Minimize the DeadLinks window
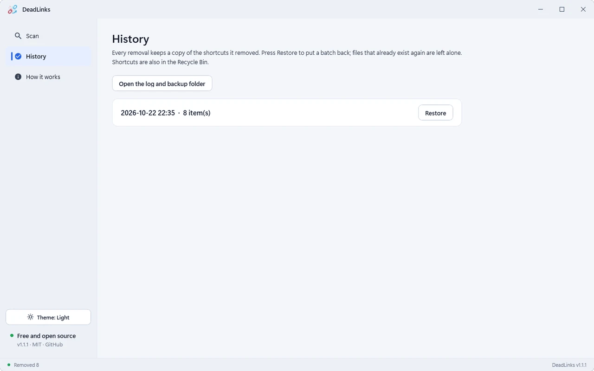Screen dimensions: 594x371 pos(541,9)
